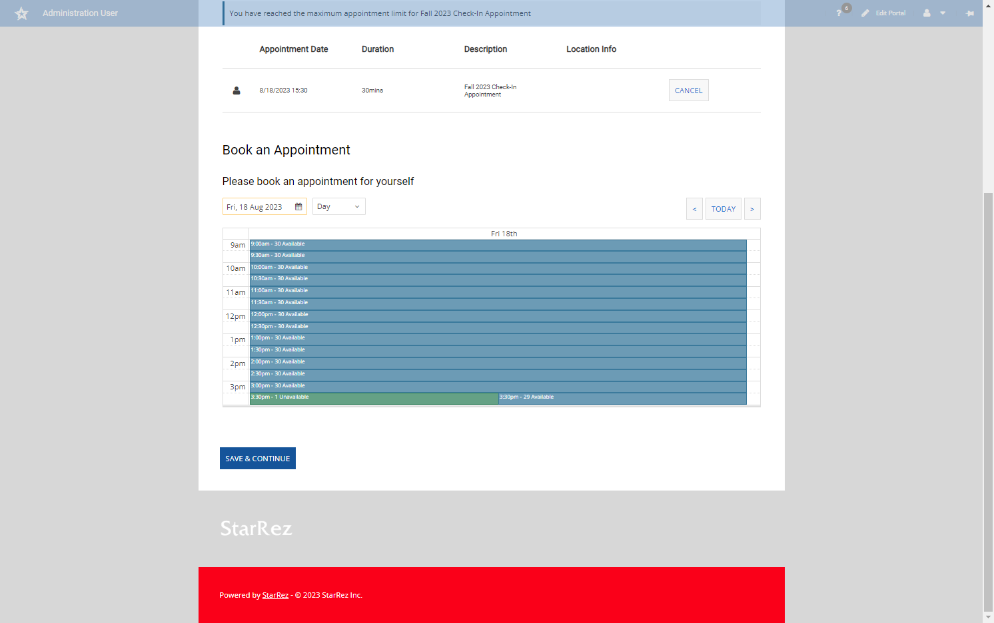Open the help question mark icon
994x623 pixels.
click(x=839, y=13)
